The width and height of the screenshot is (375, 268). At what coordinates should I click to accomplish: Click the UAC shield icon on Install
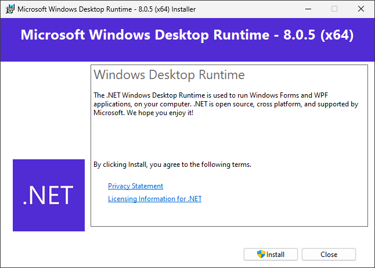click(261, 254)
